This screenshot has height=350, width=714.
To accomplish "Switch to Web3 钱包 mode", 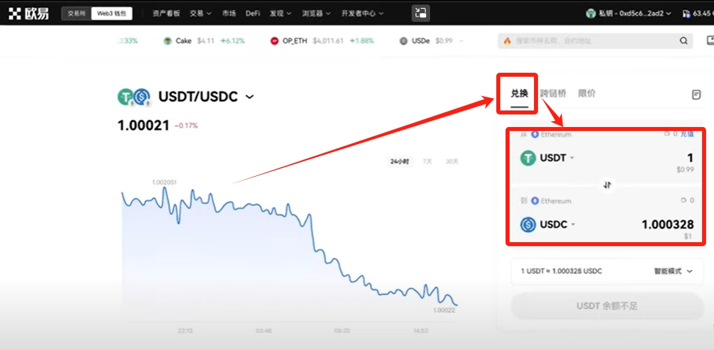I will (112, 14).
